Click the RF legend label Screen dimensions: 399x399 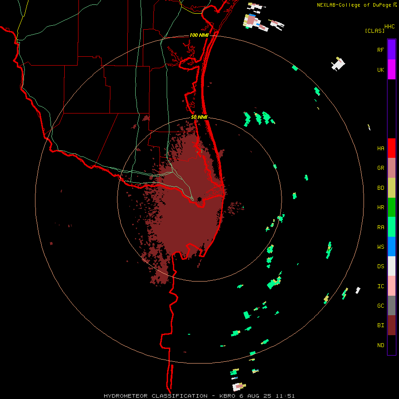point(380,50)
